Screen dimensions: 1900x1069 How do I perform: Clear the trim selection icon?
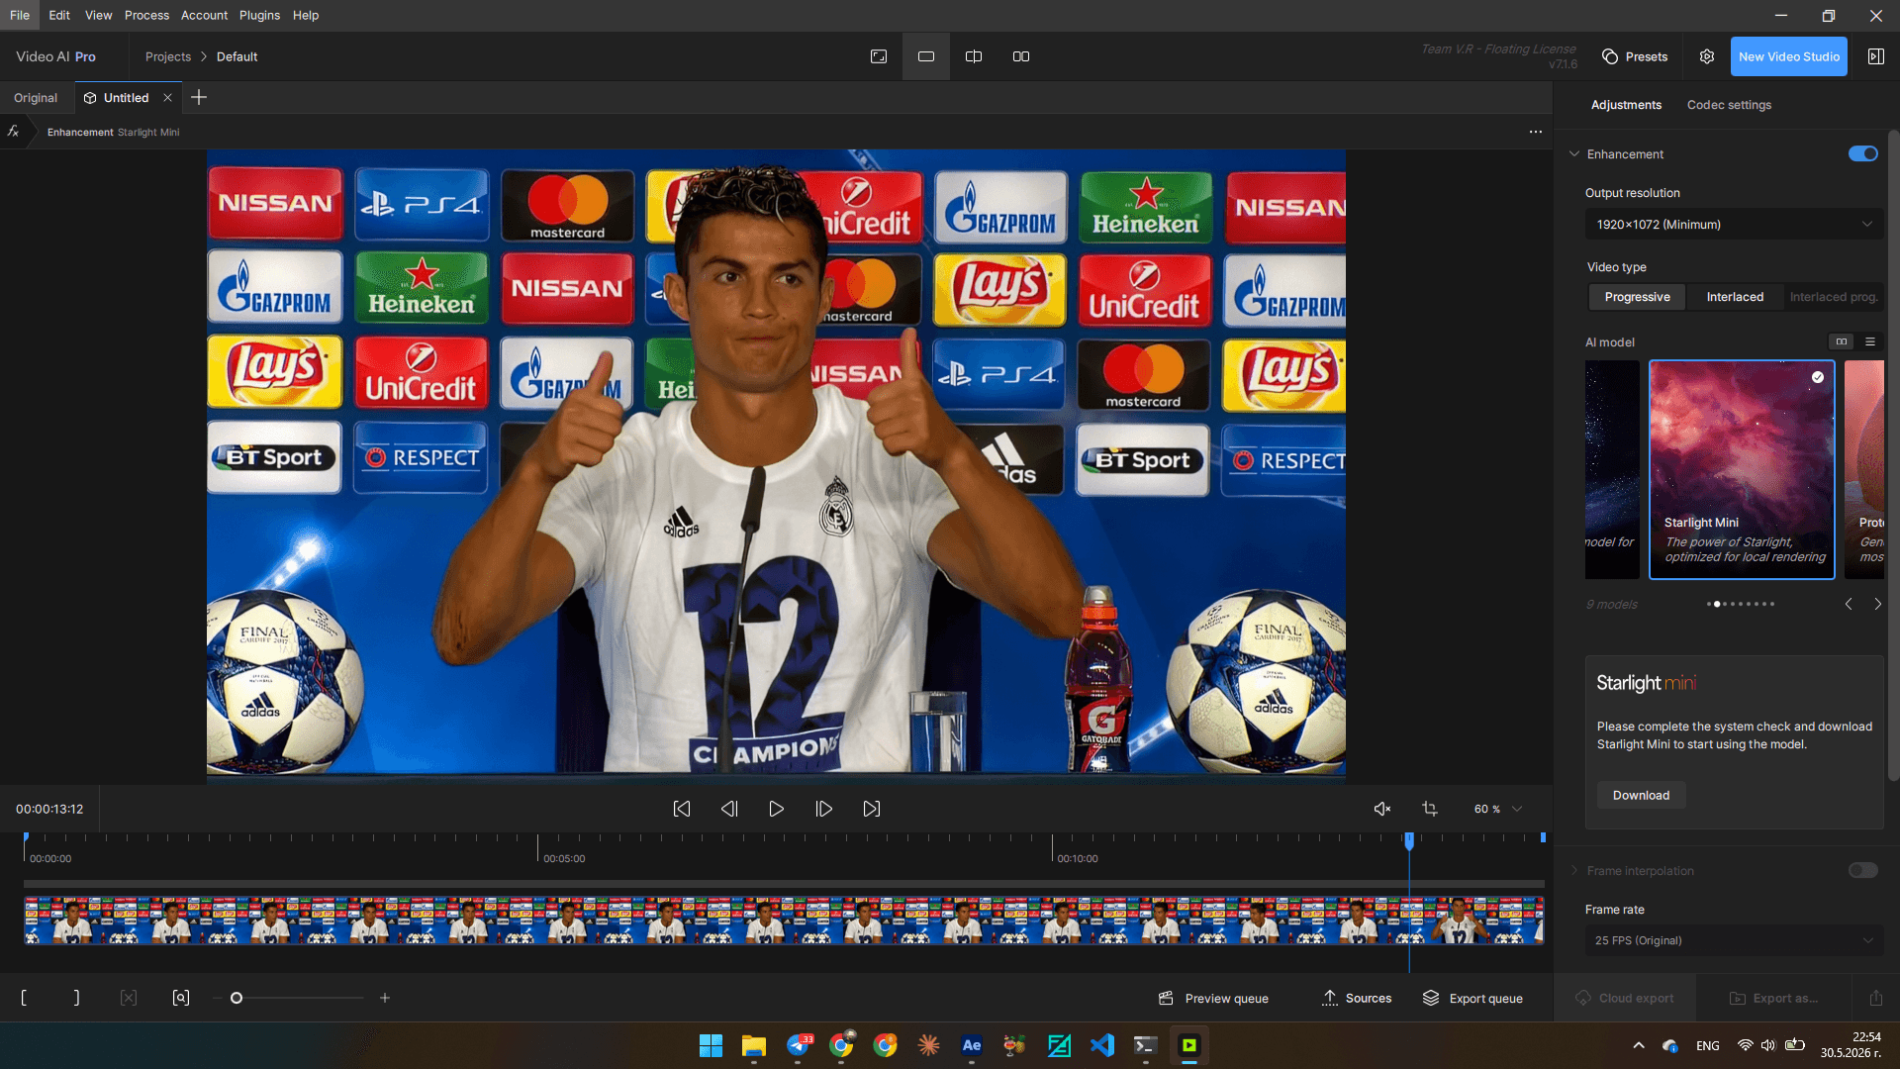point(129,998)
